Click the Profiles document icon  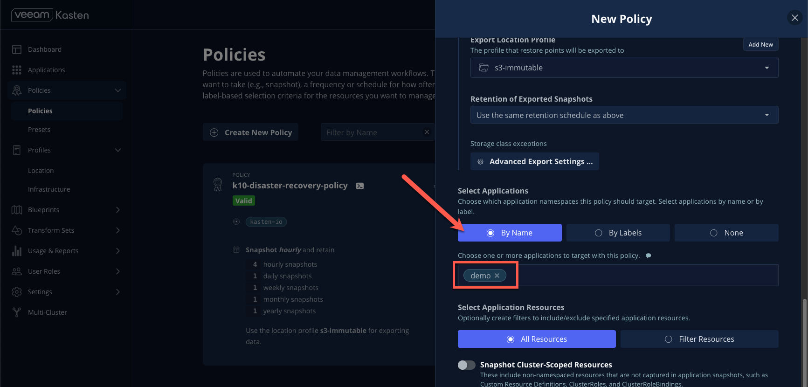tap(17, 150)
